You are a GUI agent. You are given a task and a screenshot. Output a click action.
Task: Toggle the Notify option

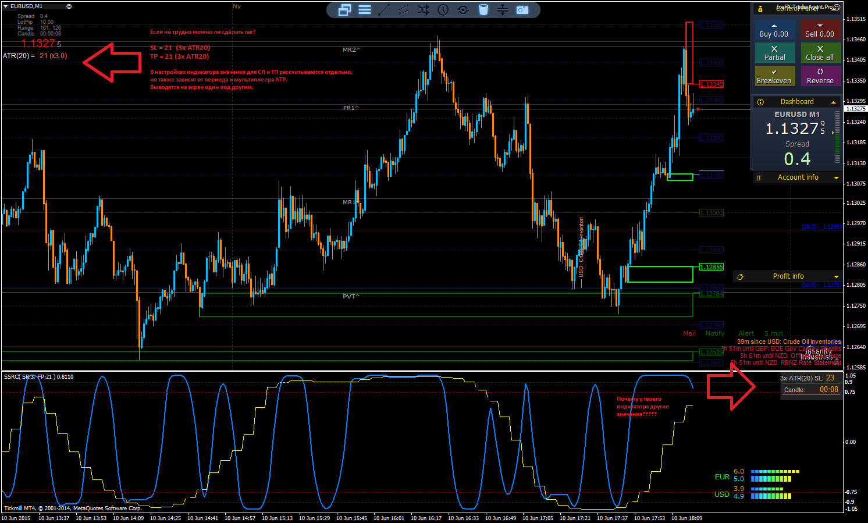[715, 333]
